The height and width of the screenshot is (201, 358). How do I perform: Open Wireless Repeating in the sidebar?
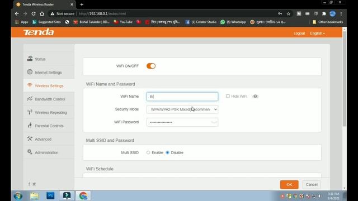[x=49, y=112]
